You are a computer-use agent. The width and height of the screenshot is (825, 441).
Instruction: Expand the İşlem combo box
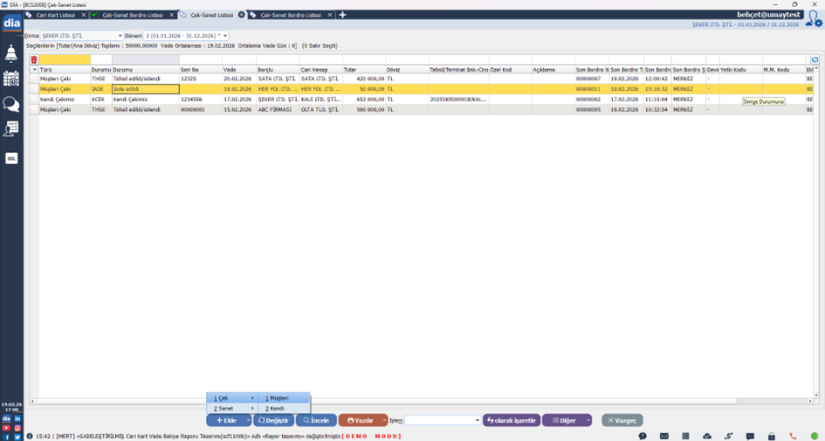tap(477, 421)
